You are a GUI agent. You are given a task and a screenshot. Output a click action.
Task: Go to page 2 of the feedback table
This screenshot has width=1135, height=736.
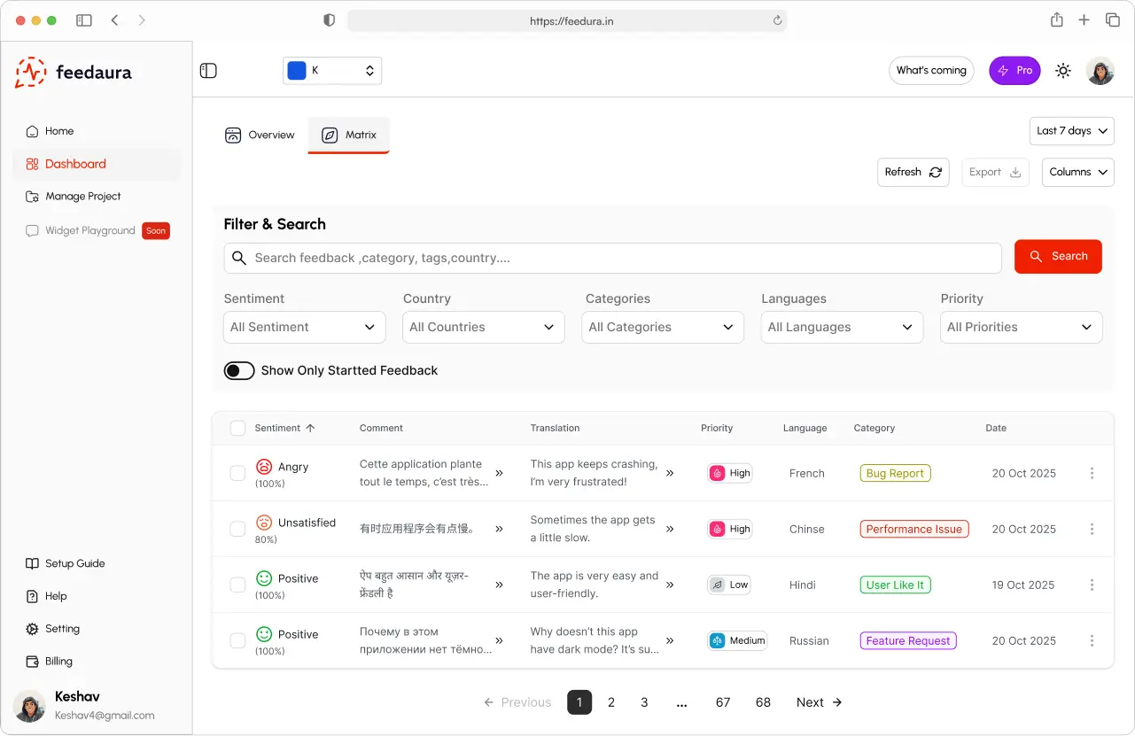pyautogui.click(x=611, y=701)
